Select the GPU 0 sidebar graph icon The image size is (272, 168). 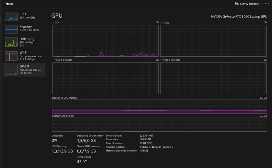pyautogui.click(x=11, y=70)
